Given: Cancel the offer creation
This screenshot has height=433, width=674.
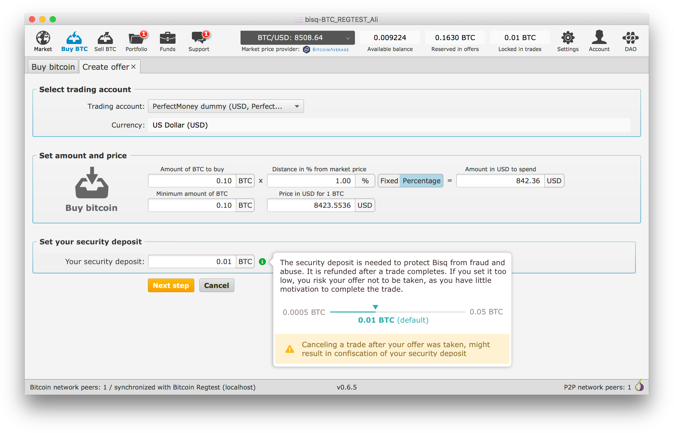Looking at the screenshot, I should 216,285.
